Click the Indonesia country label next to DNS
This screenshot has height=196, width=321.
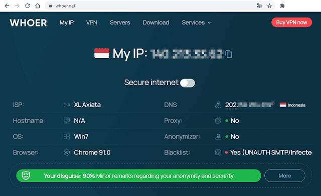[296, 105]
